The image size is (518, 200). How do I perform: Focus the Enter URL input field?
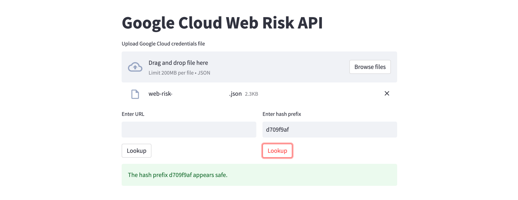pyautogui.click(x=189, y=130)
